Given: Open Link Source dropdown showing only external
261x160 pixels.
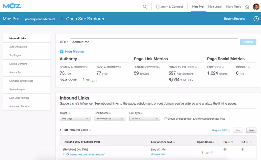Looking at the screenshot, I should coord(110,118).
